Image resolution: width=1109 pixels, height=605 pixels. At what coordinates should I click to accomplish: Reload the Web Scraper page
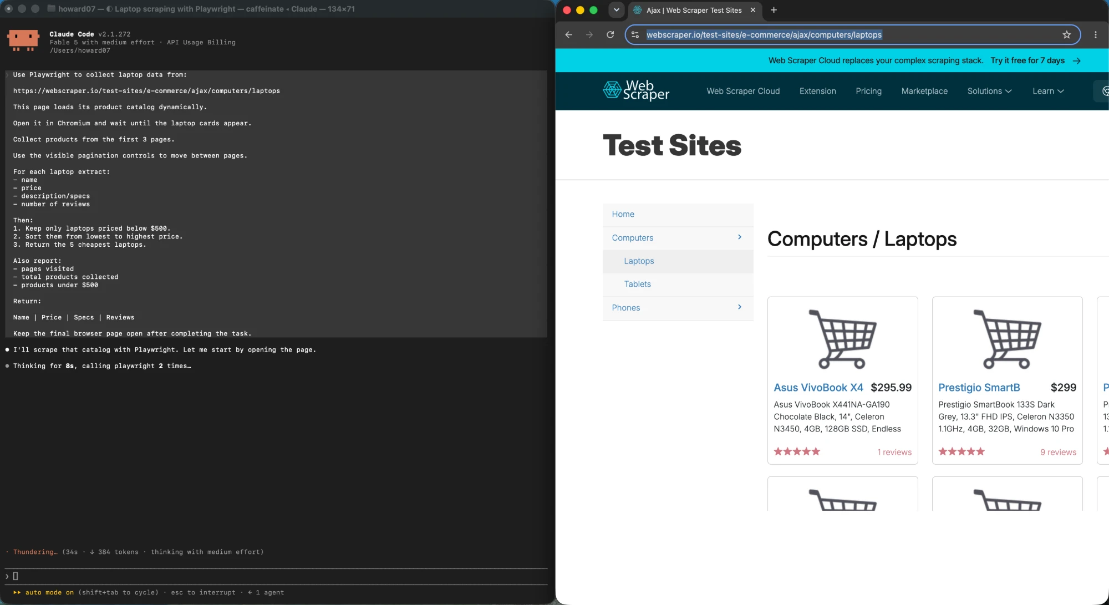[611, 34]
